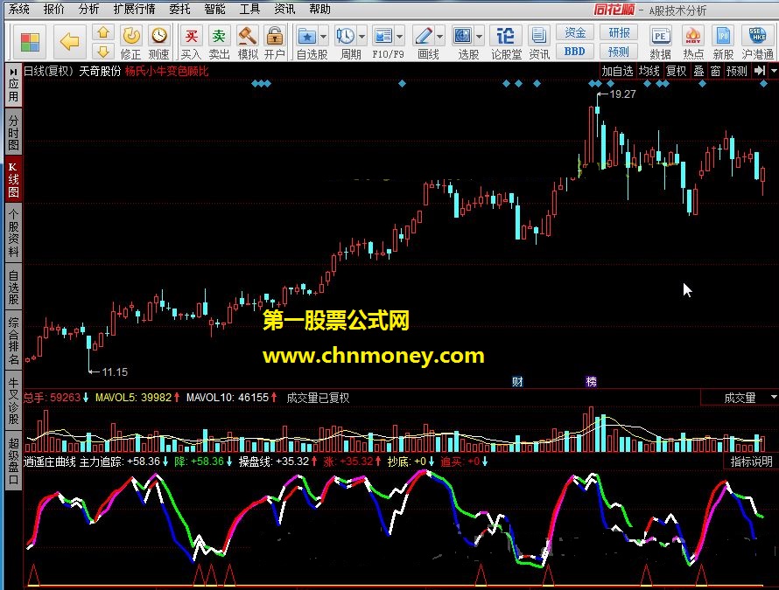Select the 画线 drawing tool
The height and width of the screenshot is (590, 779).
[x=424, y=37]
